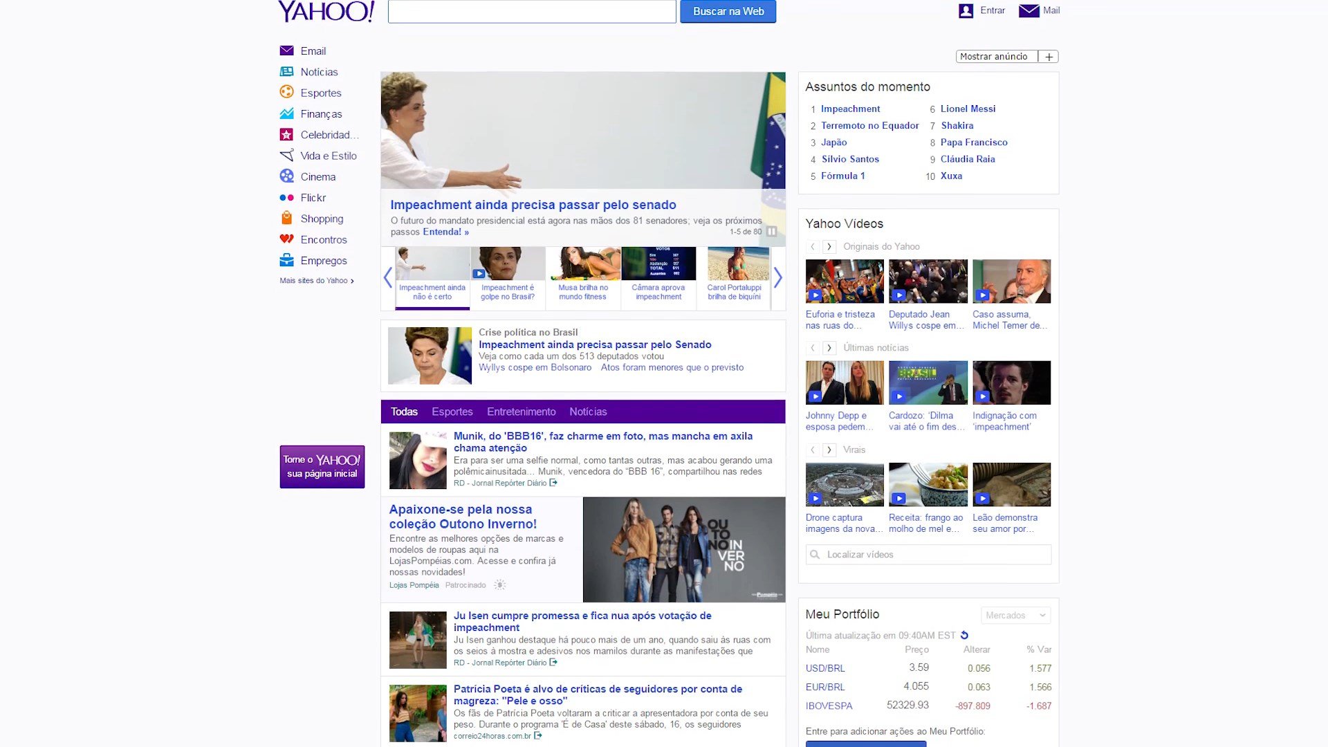Click the Entenda! link
The image size is (1328, 747).
[445, 232]
